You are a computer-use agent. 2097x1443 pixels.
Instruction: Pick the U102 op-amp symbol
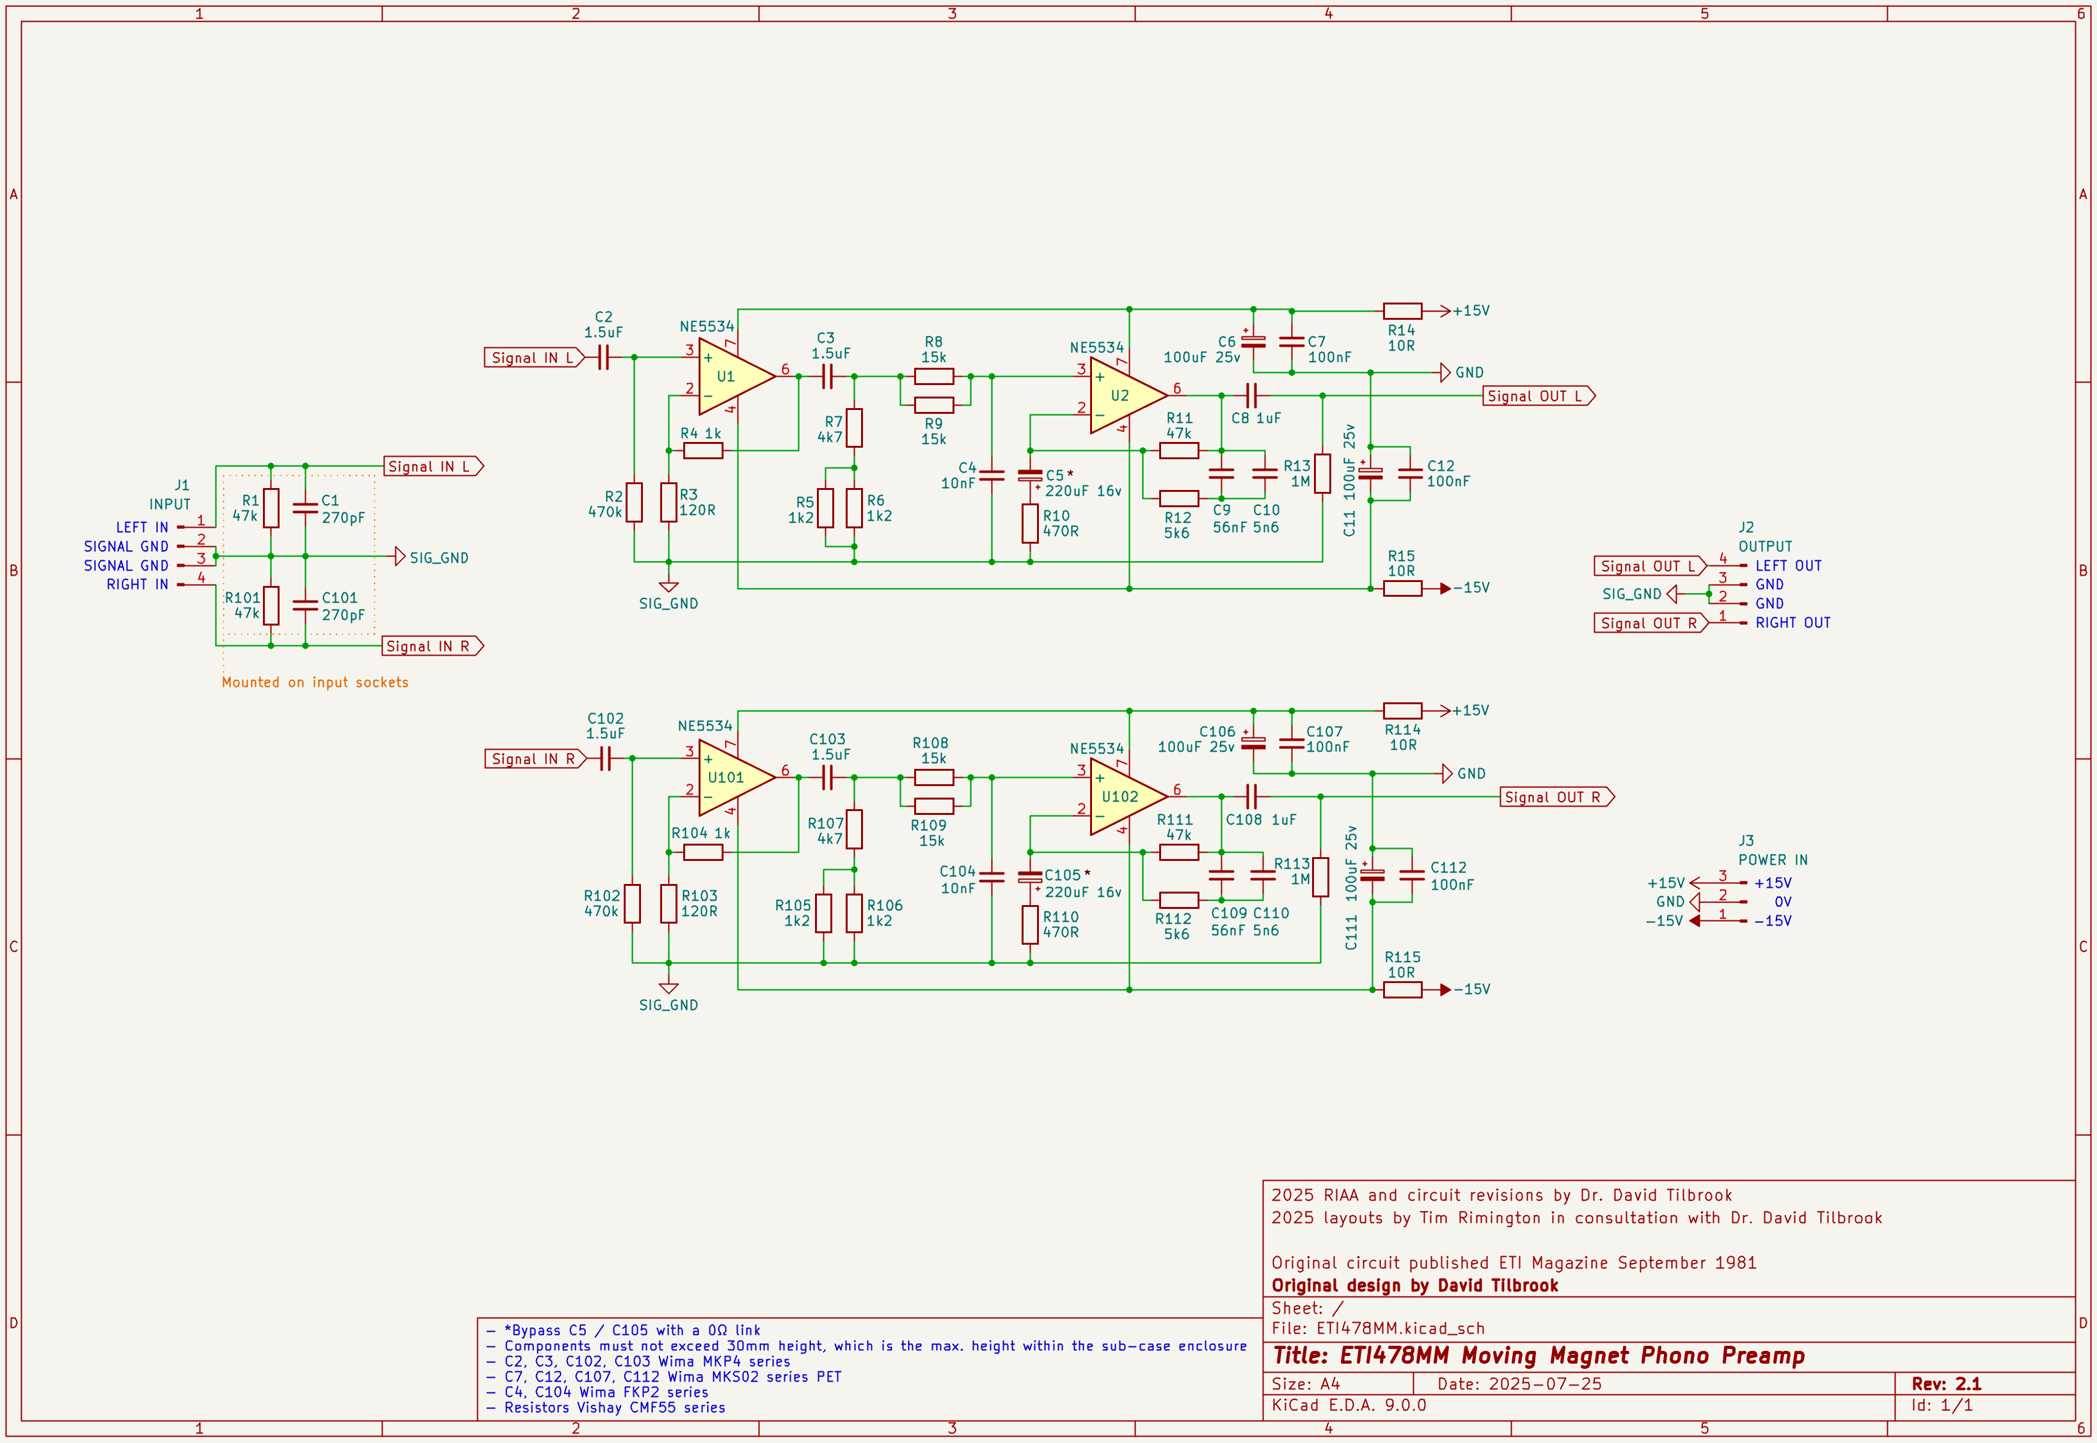[x=1128, y=796]
